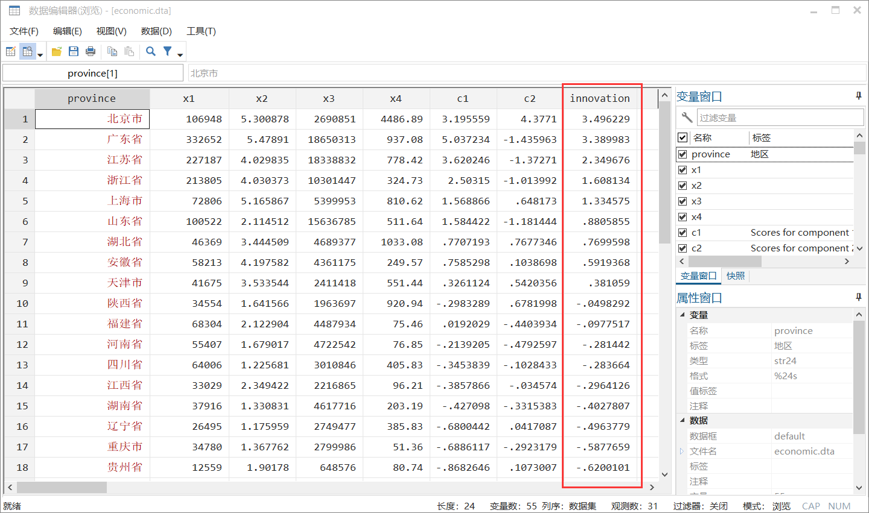Image resolution: width=869 pixels, height=513 pixels.
Task: Select the c1 column header
Action: 463,98
